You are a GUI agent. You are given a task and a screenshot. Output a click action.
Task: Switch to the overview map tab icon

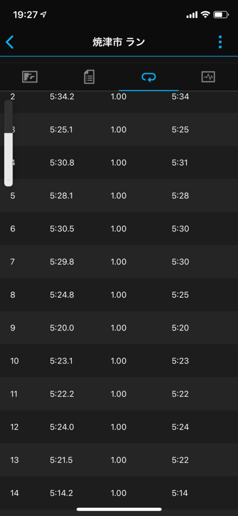[x=30, y=77]
